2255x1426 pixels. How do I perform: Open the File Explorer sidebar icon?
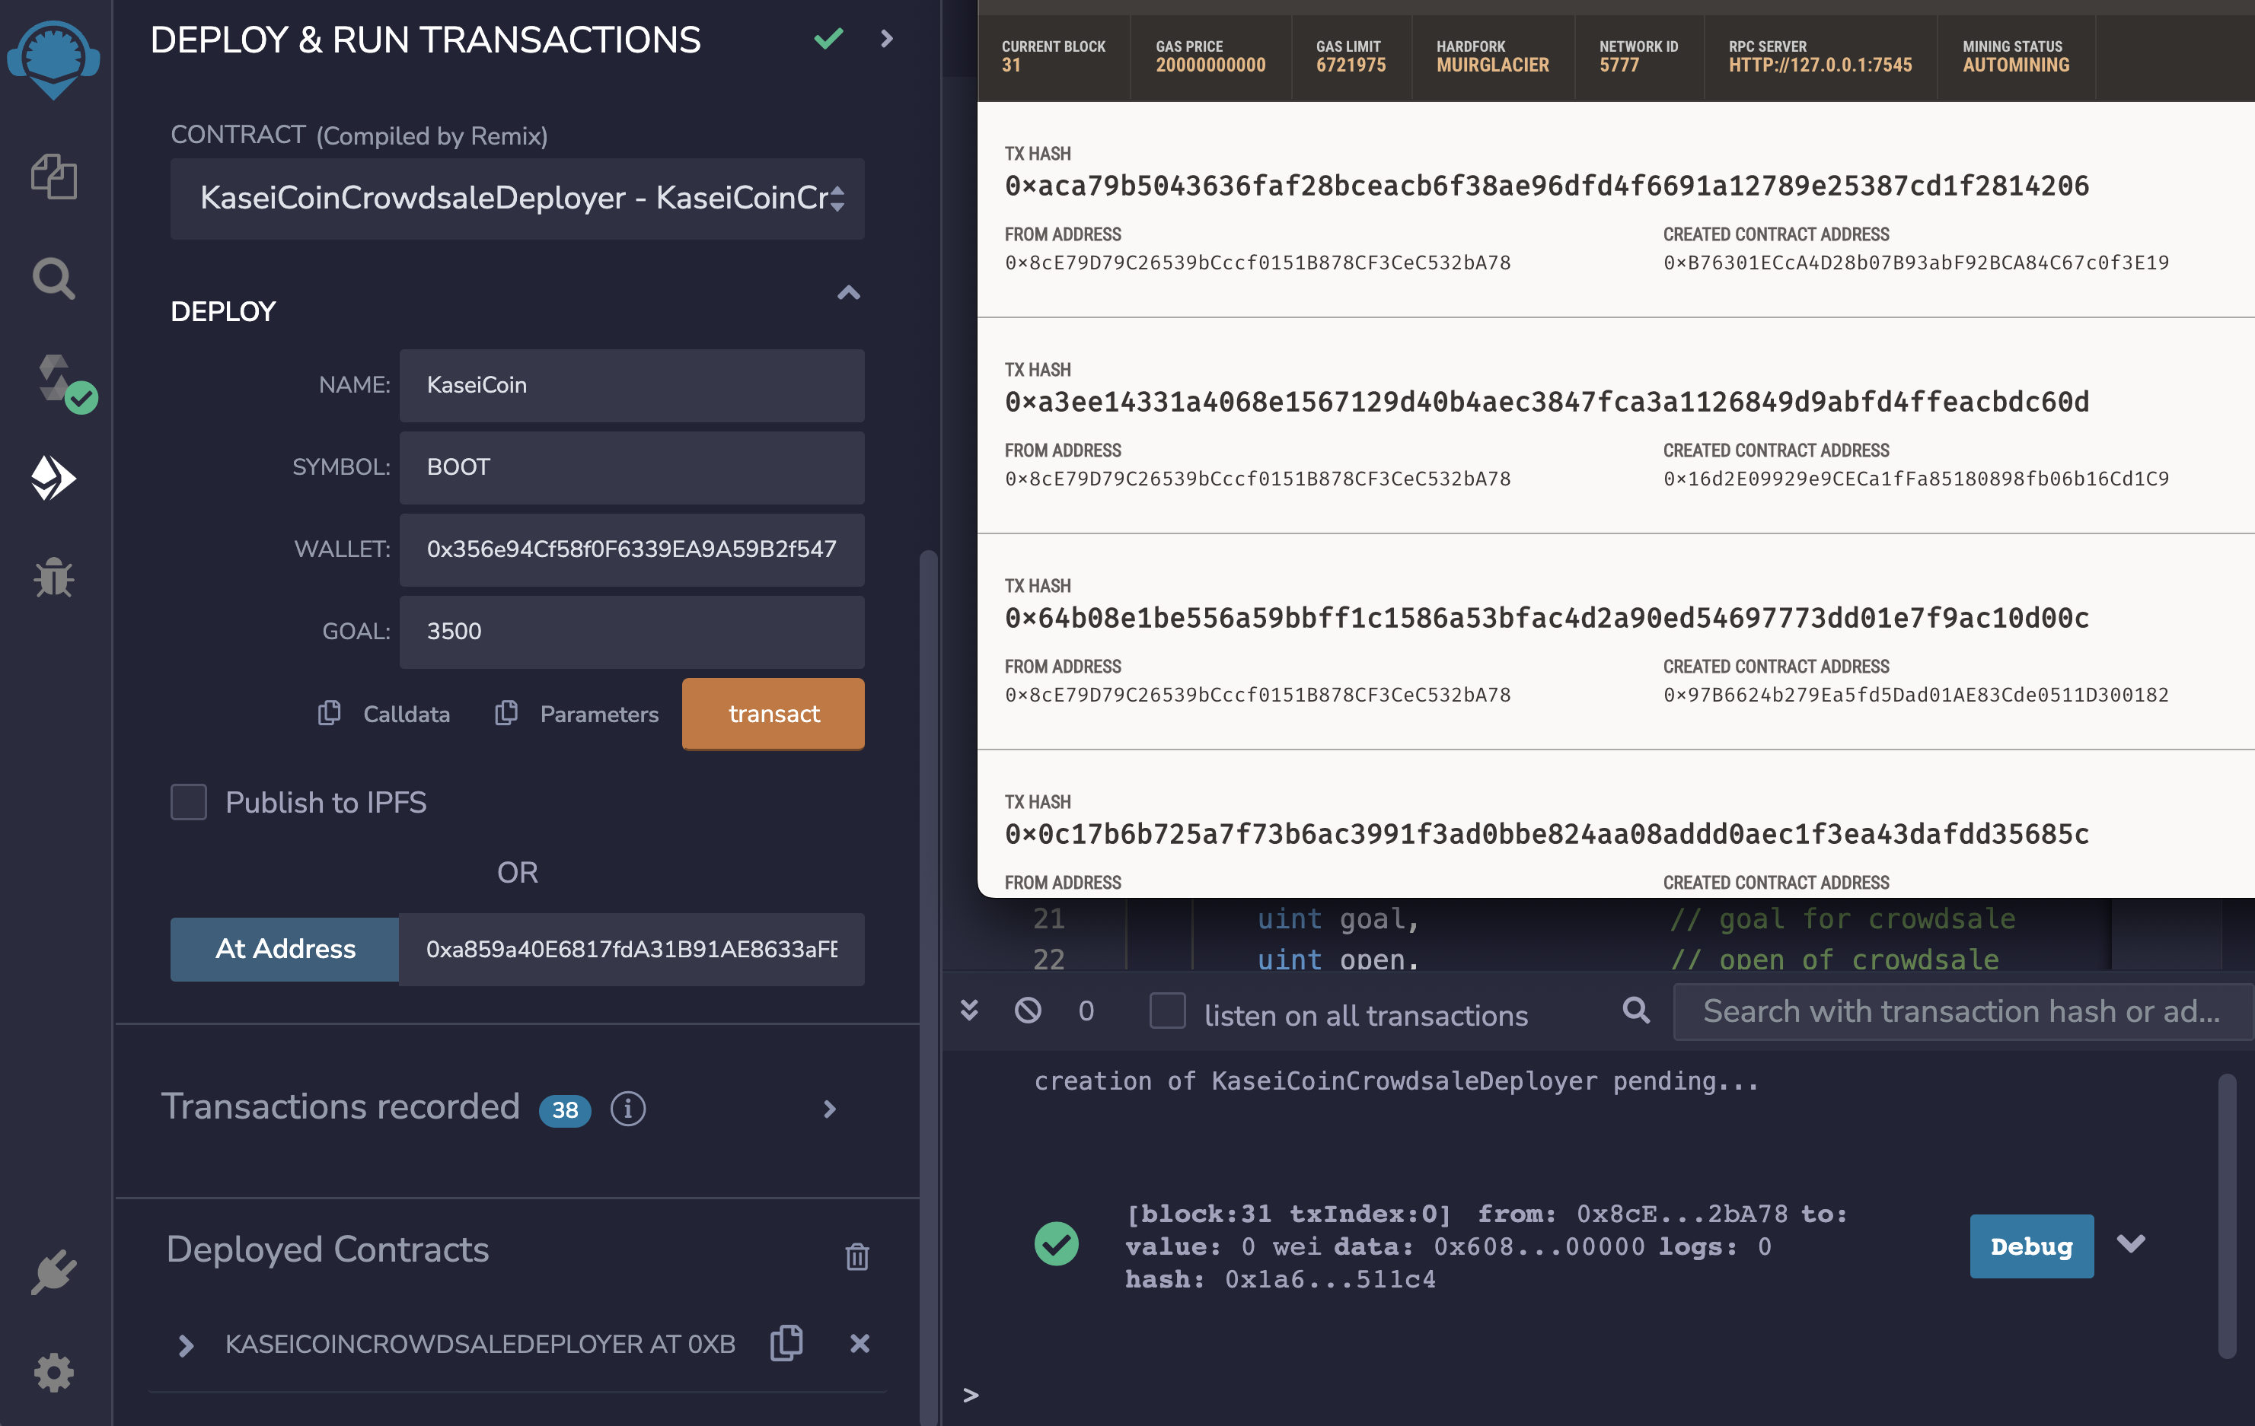(53, 177)
